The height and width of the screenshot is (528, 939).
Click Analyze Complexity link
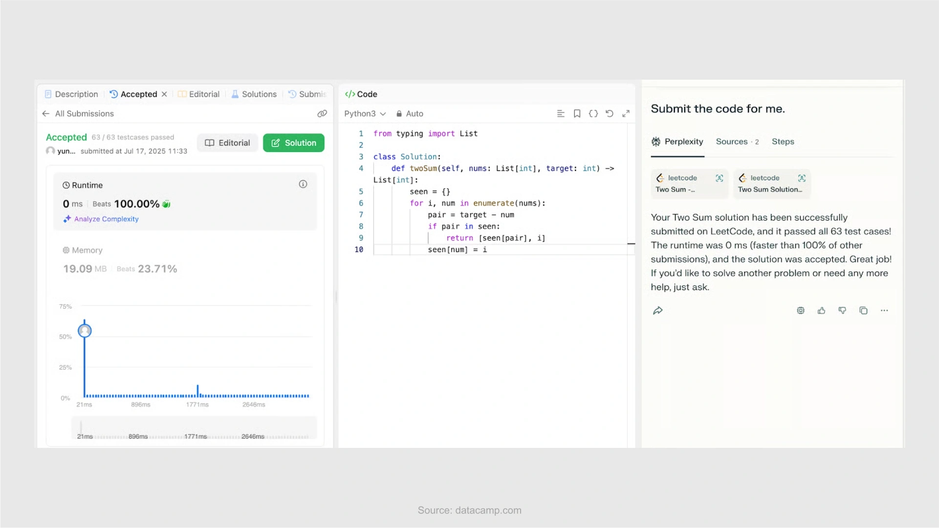click(101, 219)
